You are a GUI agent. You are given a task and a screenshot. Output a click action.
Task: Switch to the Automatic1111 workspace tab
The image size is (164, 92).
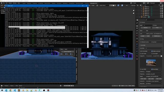(94, 3)
